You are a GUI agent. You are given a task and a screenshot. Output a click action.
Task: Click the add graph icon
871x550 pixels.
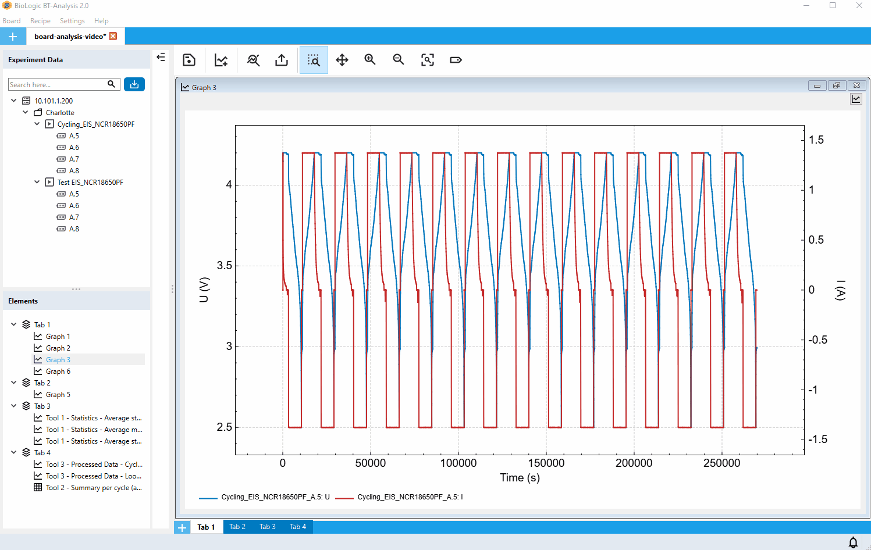click(221, 60)
